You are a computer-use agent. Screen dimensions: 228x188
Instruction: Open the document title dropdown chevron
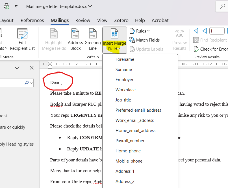coord(90,6)
